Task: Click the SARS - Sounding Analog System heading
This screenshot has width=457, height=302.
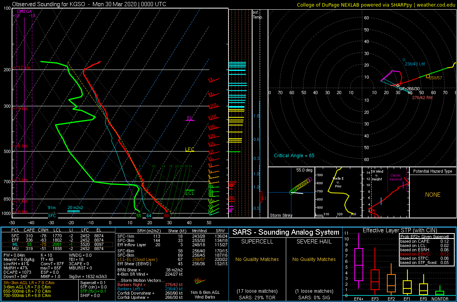Action: (x=286, y=232)
